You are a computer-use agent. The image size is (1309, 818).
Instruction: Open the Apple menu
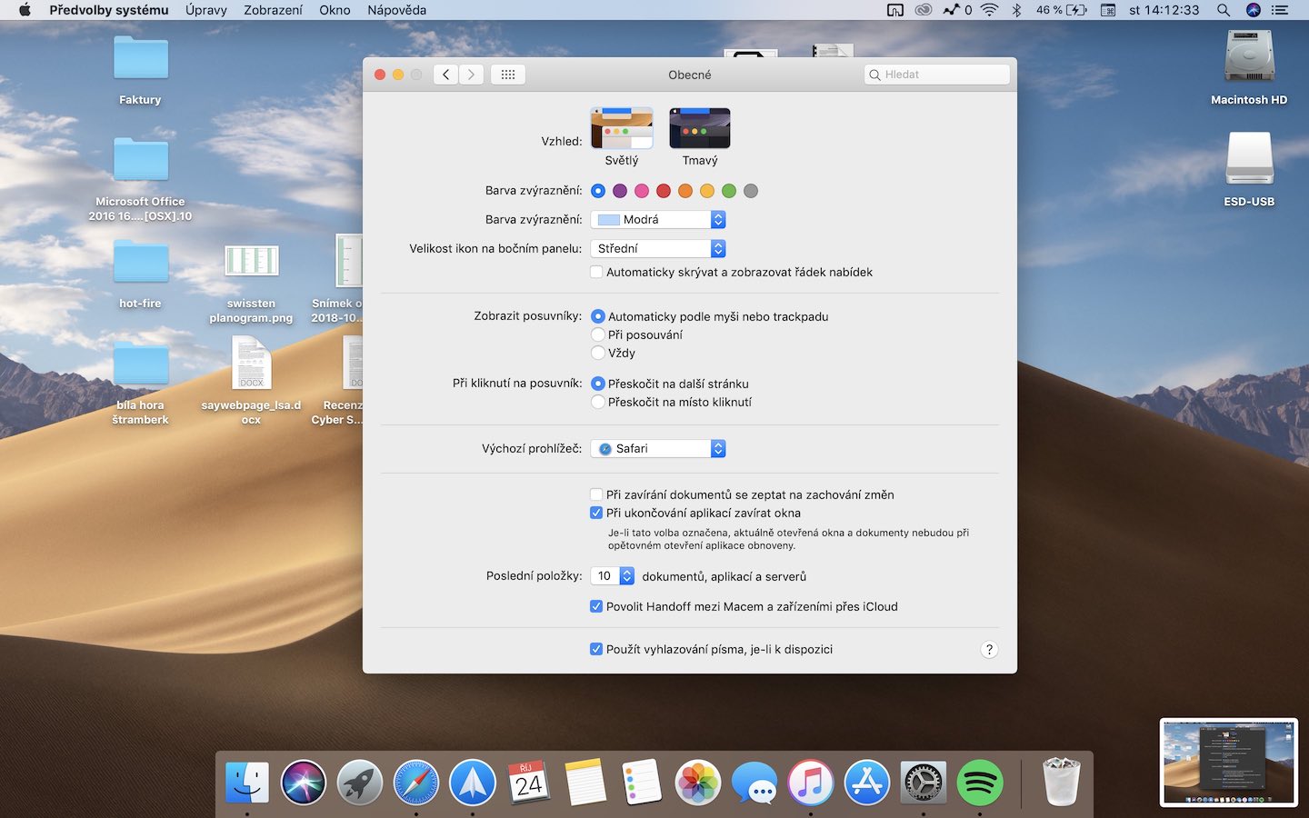[x=25, y=10]
